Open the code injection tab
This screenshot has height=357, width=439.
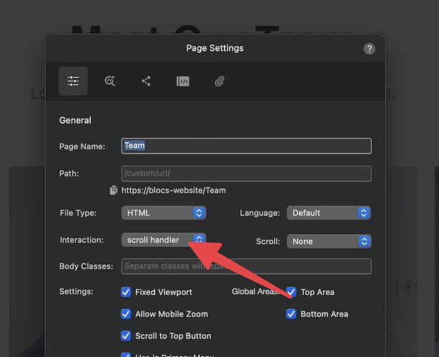click(183, 81)
